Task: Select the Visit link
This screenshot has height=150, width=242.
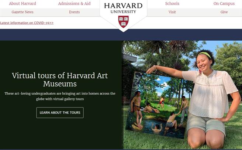Action: click(x=172, y=12)
